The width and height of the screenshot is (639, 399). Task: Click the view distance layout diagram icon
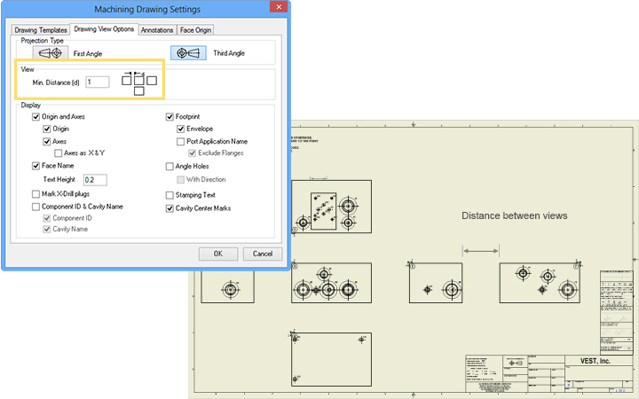139,83
